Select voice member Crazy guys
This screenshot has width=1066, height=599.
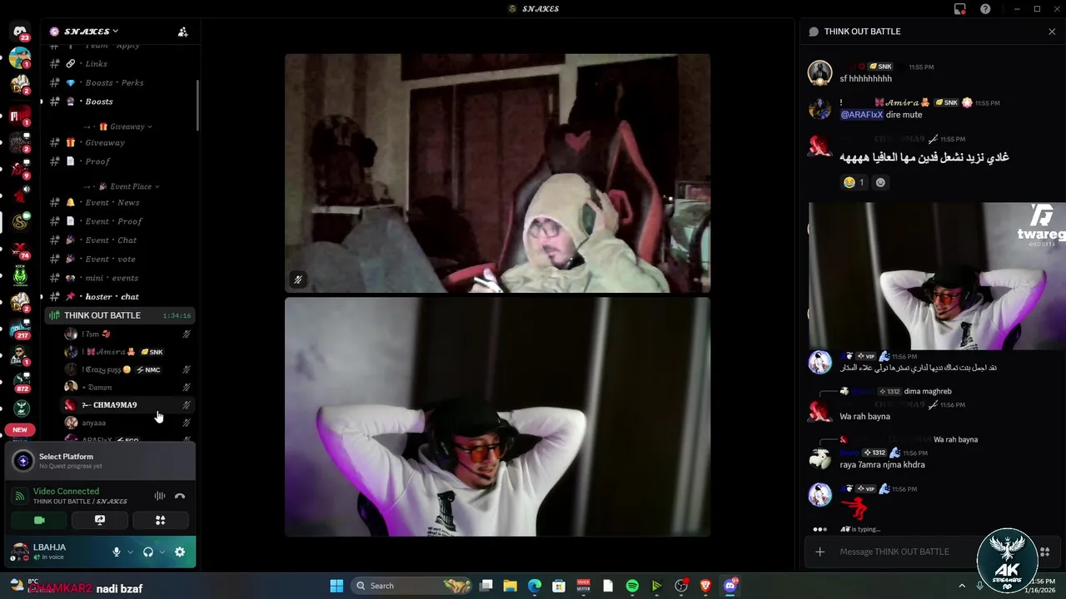127,369
